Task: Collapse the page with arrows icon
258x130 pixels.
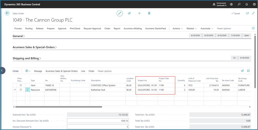Action: [254, 13]
